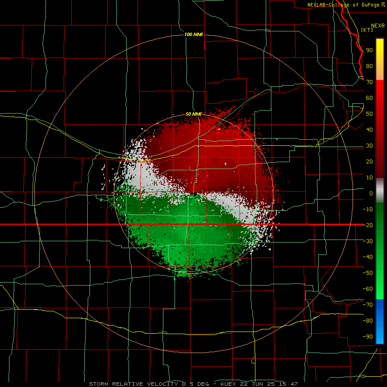
Task: Click the 100 NMI range ring label
Action: (193, 34)
